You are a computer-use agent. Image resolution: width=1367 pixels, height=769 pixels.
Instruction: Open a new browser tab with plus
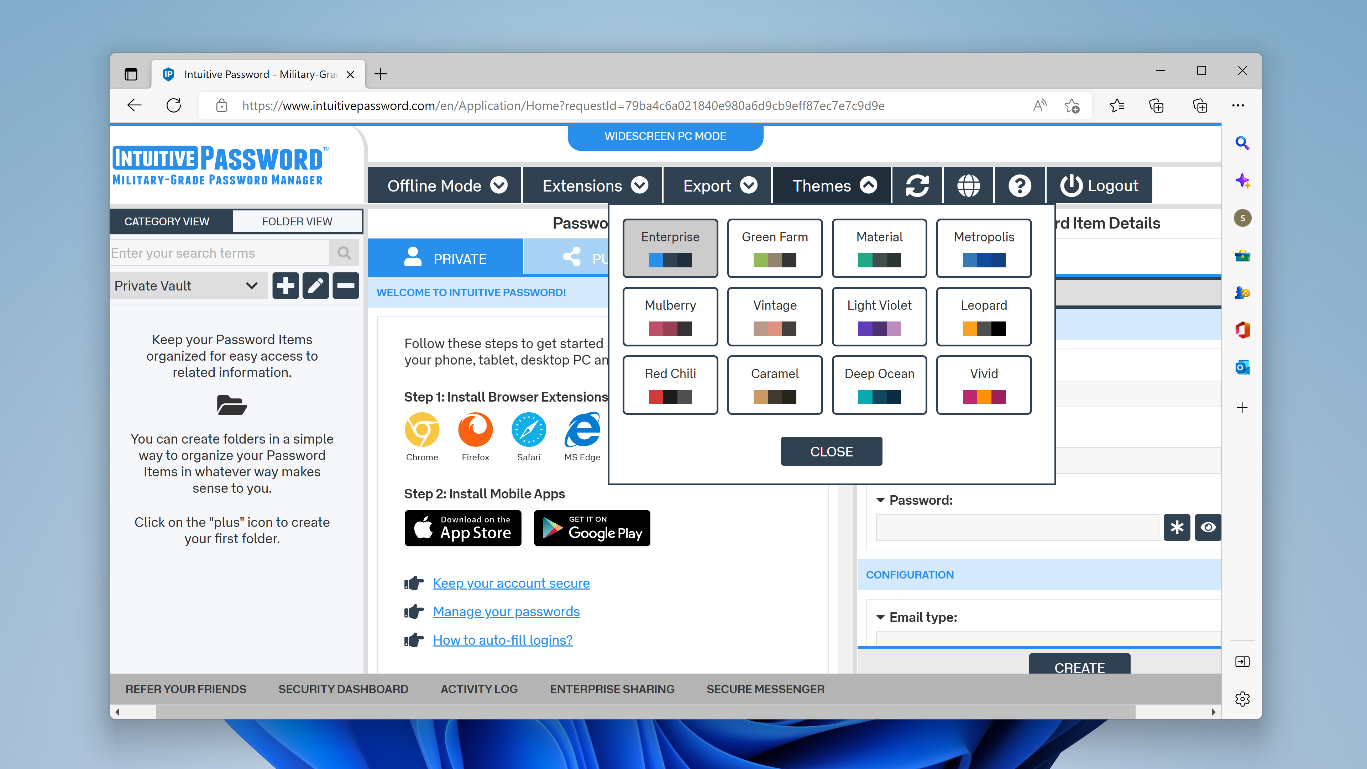click(381, 74)
